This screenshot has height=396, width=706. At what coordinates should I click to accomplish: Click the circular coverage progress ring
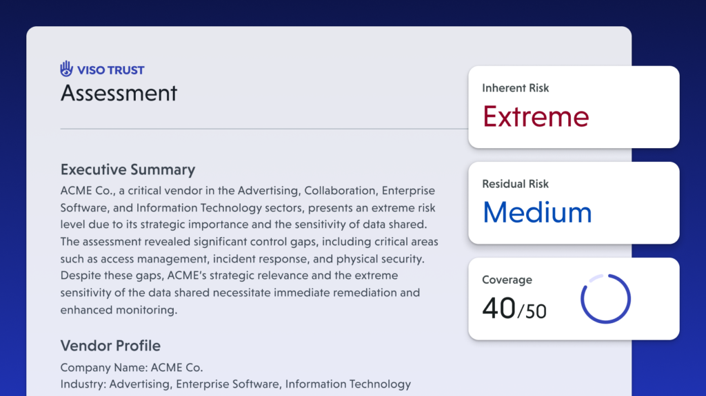(605, 299)
